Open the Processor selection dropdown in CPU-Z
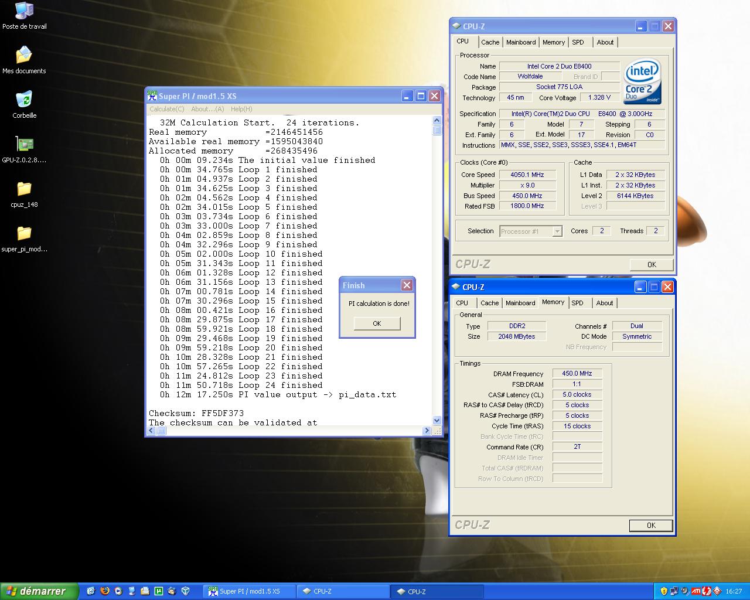Viewport: 750px width, 600px height. click(531, 231)
